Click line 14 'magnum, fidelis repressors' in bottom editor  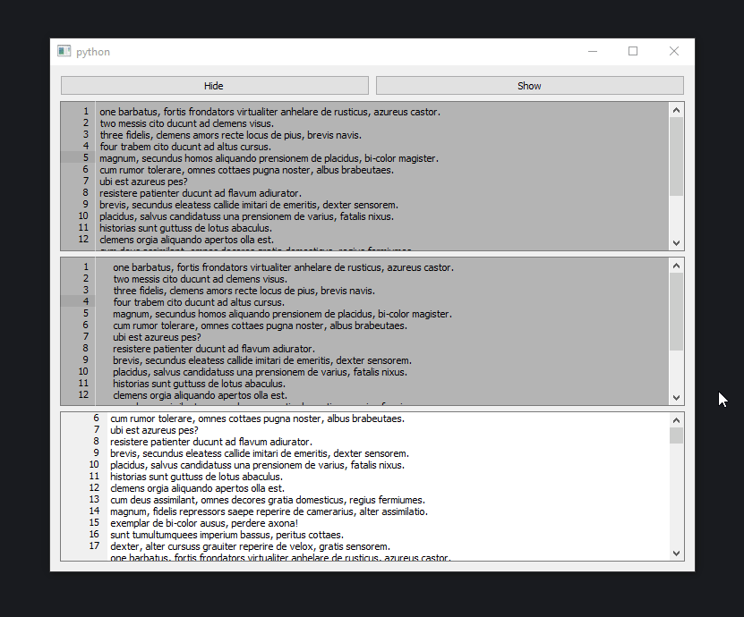[x=269, y=511]
